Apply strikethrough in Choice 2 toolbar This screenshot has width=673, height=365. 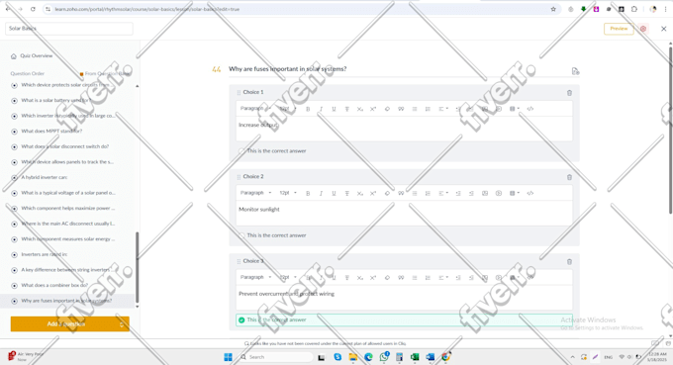346,194
